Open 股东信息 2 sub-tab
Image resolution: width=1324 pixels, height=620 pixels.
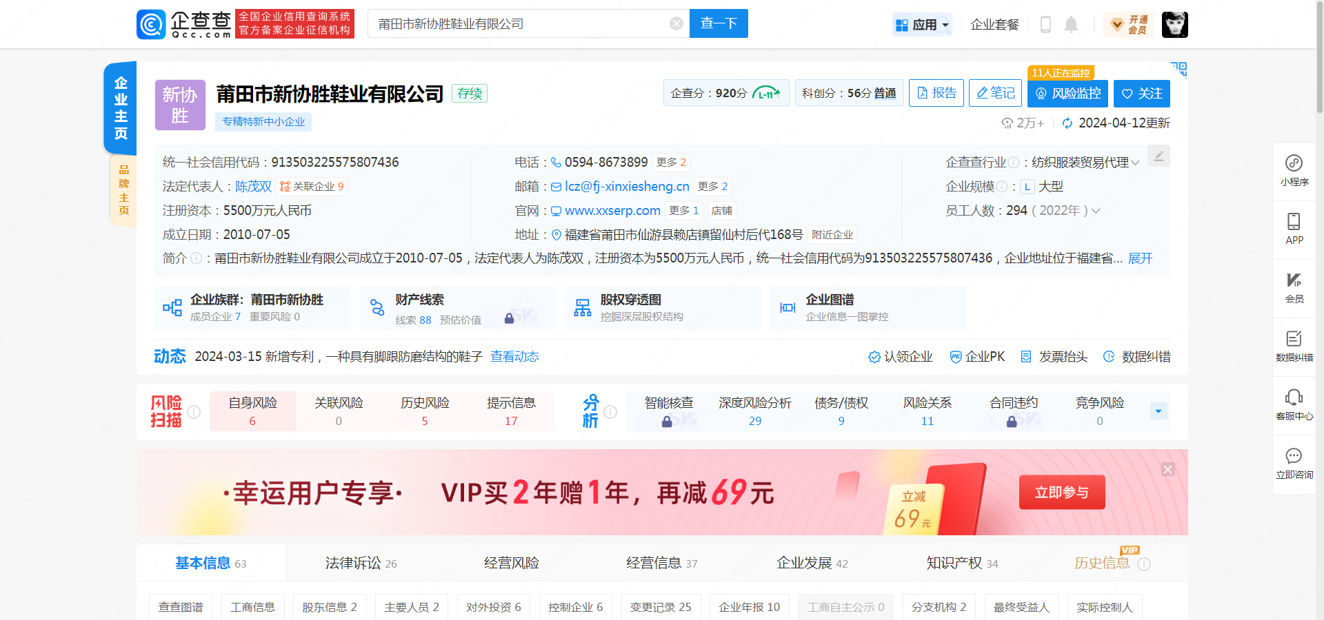point(330,607)
